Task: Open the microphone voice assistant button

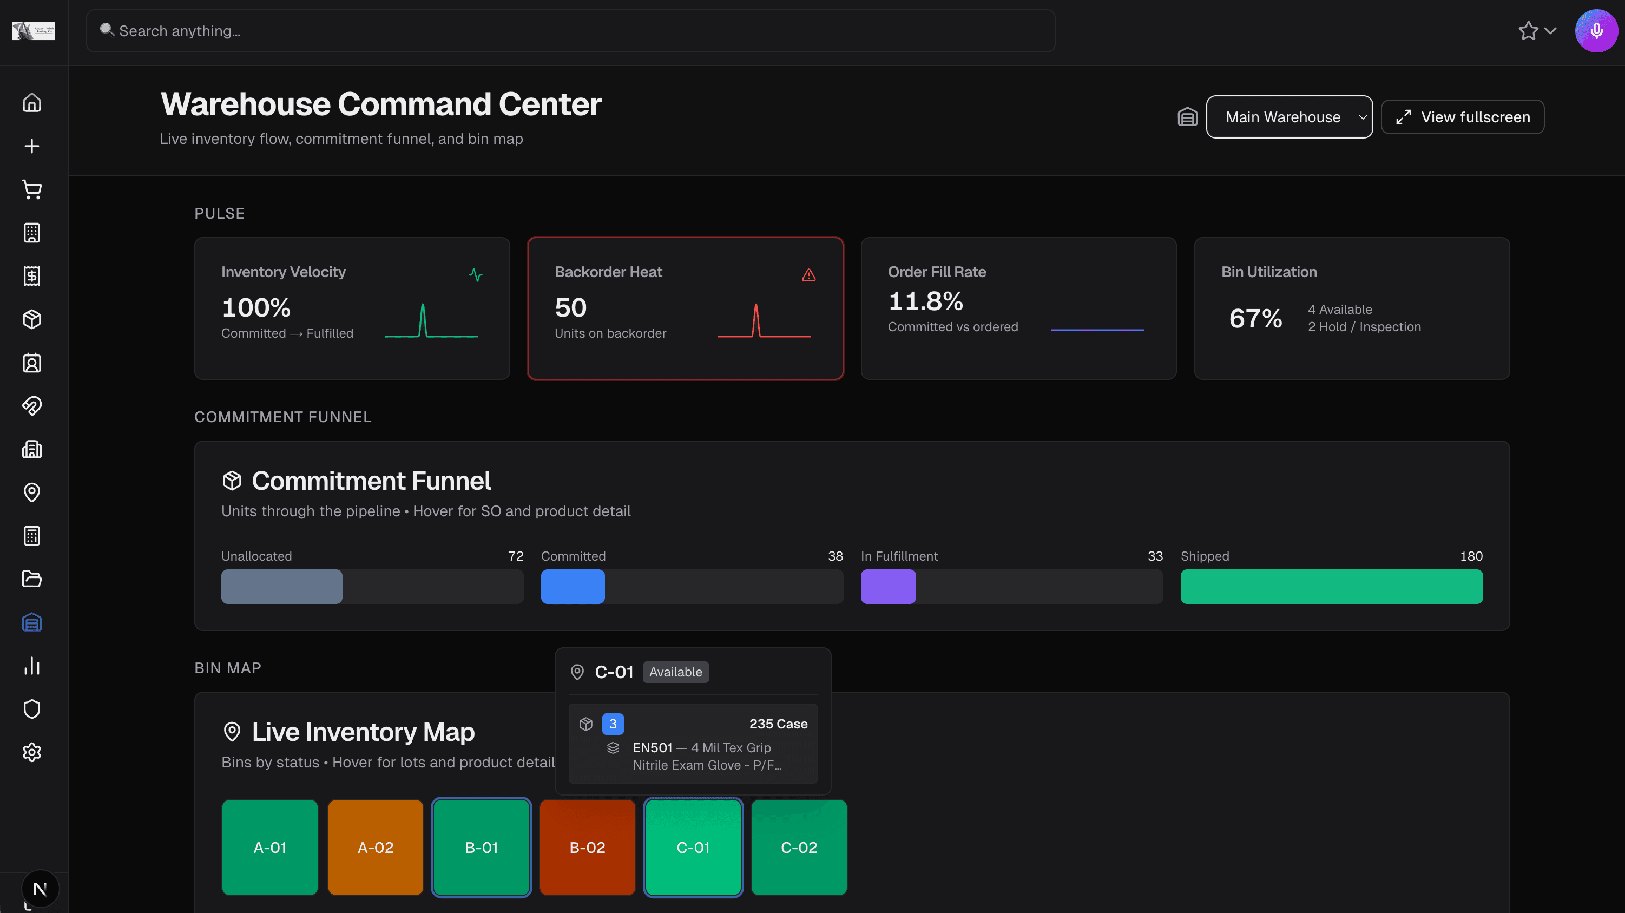Action: [x=1596, y=30]
